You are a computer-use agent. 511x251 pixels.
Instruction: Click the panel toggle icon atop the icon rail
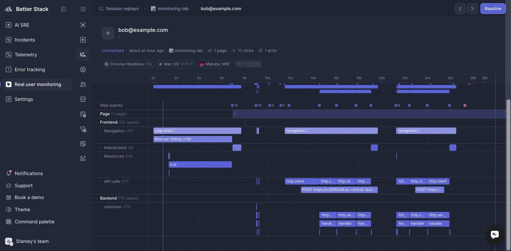pos(83,9)
